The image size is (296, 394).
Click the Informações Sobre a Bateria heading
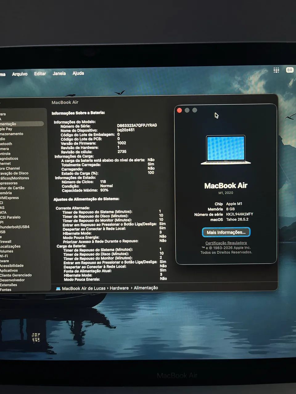[x=78, y=113]
